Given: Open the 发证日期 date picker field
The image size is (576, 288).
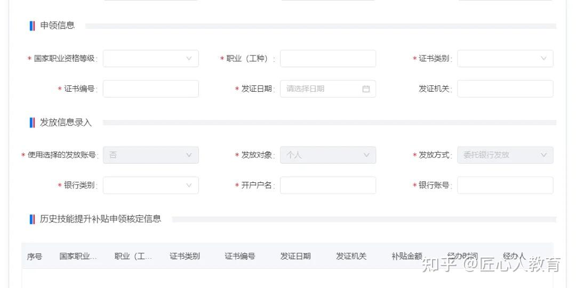Looking at the screenshot, I should click(x=327, y=89).
